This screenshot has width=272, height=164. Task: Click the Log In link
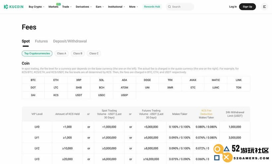(233, 7)
